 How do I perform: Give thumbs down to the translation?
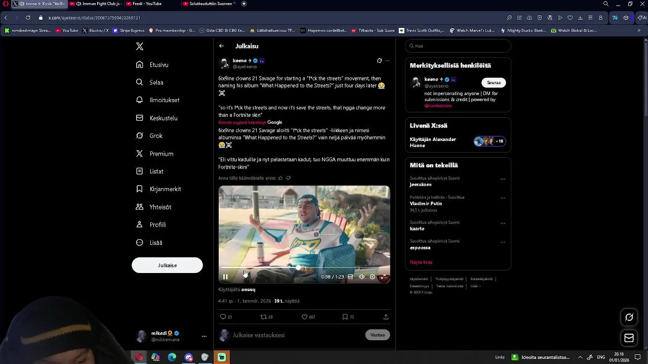(x=289, y=178)
